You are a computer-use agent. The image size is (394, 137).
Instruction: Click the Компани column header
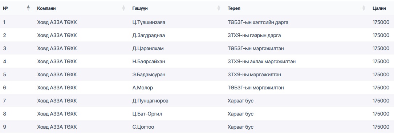tap(46, 8)
